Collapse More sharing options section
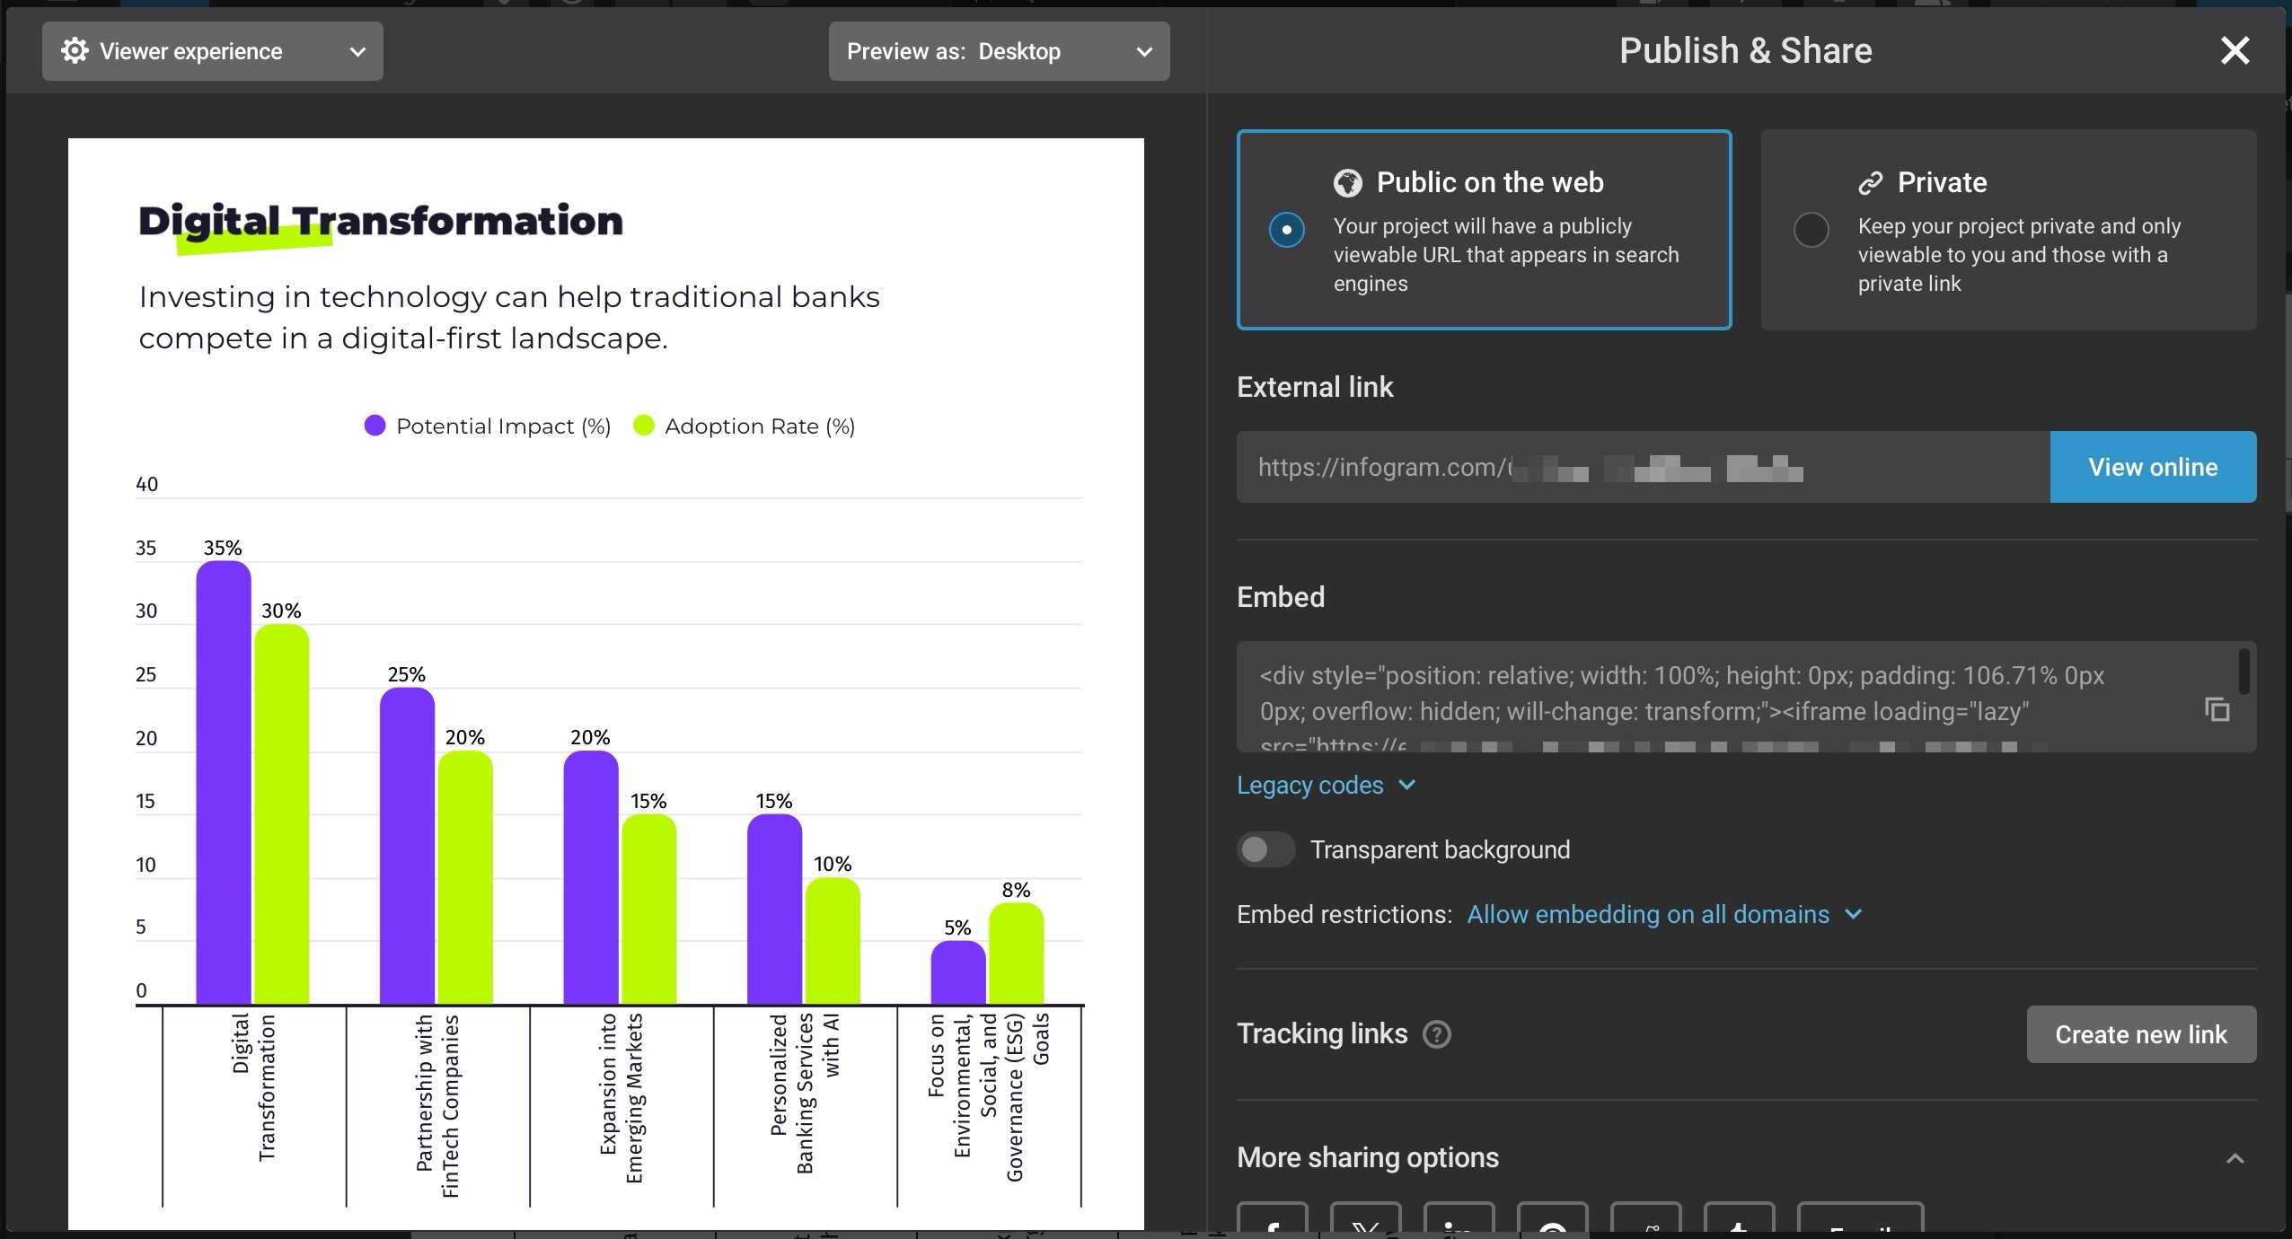The image size is (2292, 1239). (2235, 1158)
